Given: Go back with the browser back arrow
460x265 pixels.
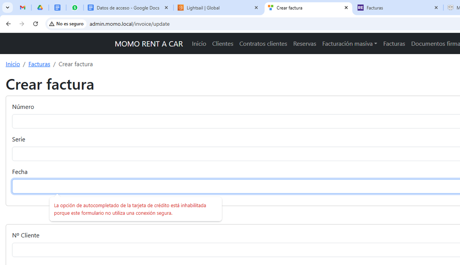Looking at the screenshot, I should pos(8,24).
